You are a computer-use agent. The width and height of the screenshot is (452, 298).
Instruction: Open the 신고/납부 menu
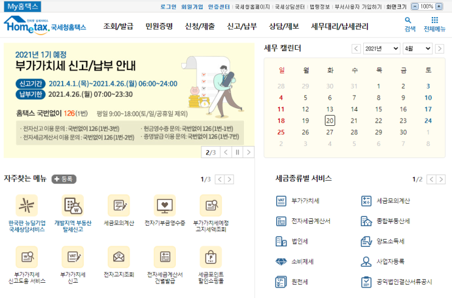(242, 27)
